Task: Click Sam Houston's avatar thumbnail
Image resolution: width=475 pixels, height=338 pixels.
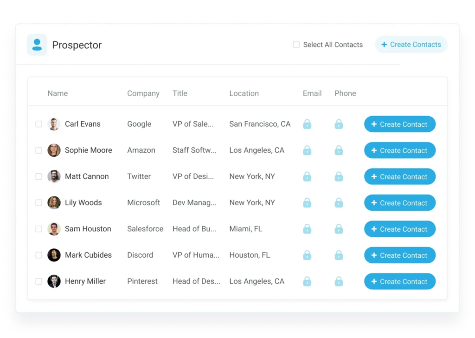Action: (54, 229)
